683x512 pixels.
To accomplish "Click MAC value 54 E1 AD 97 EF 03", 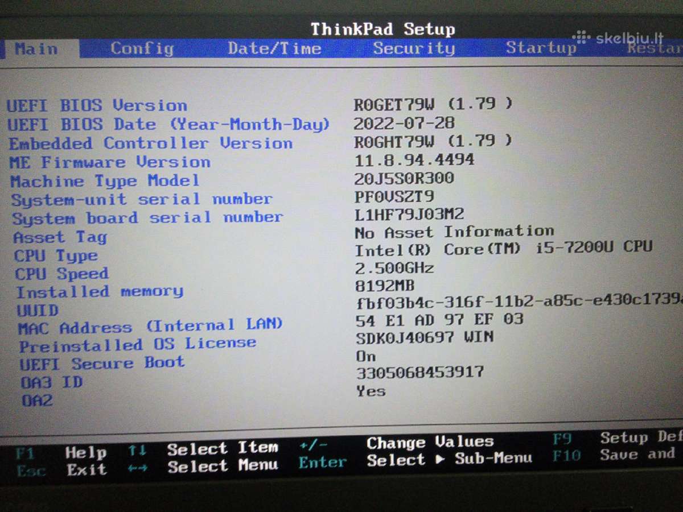I will (x=439, y=320).
